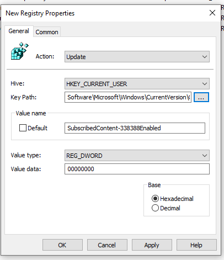Select the Hexadecimal base radio button
Image resolution: width=224 pixels, height=260 pixels.
coord(155,199)
